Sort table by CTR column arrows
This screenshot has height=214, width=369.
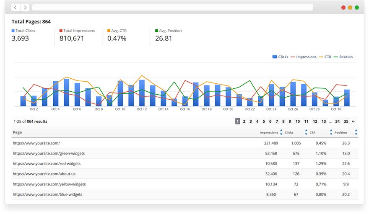[x=331, y=132]
